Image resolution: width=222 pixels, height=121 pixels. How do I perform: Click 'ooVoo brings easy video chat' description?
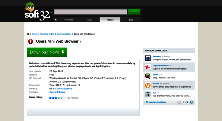172,87
